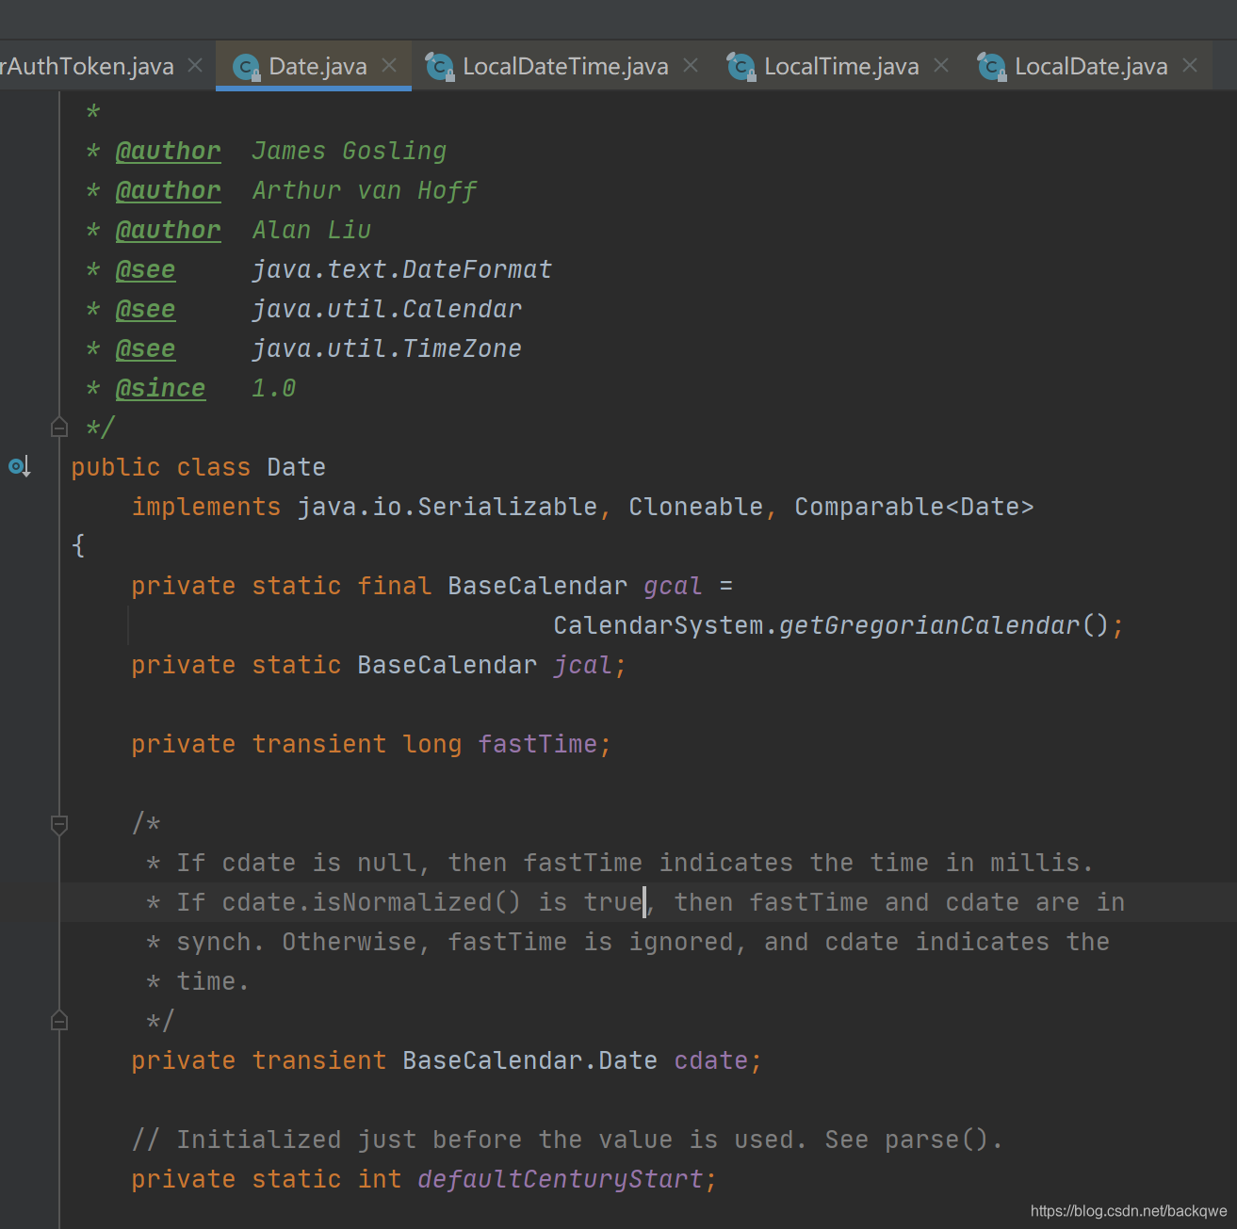
Task: Click the @author tag for Alan Liu
Action: [x=169, y=230]
